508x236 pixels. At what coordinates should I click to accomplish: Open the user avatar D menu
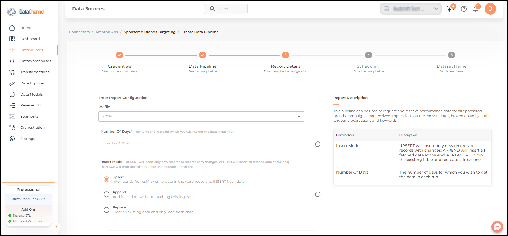pos(490,9)
